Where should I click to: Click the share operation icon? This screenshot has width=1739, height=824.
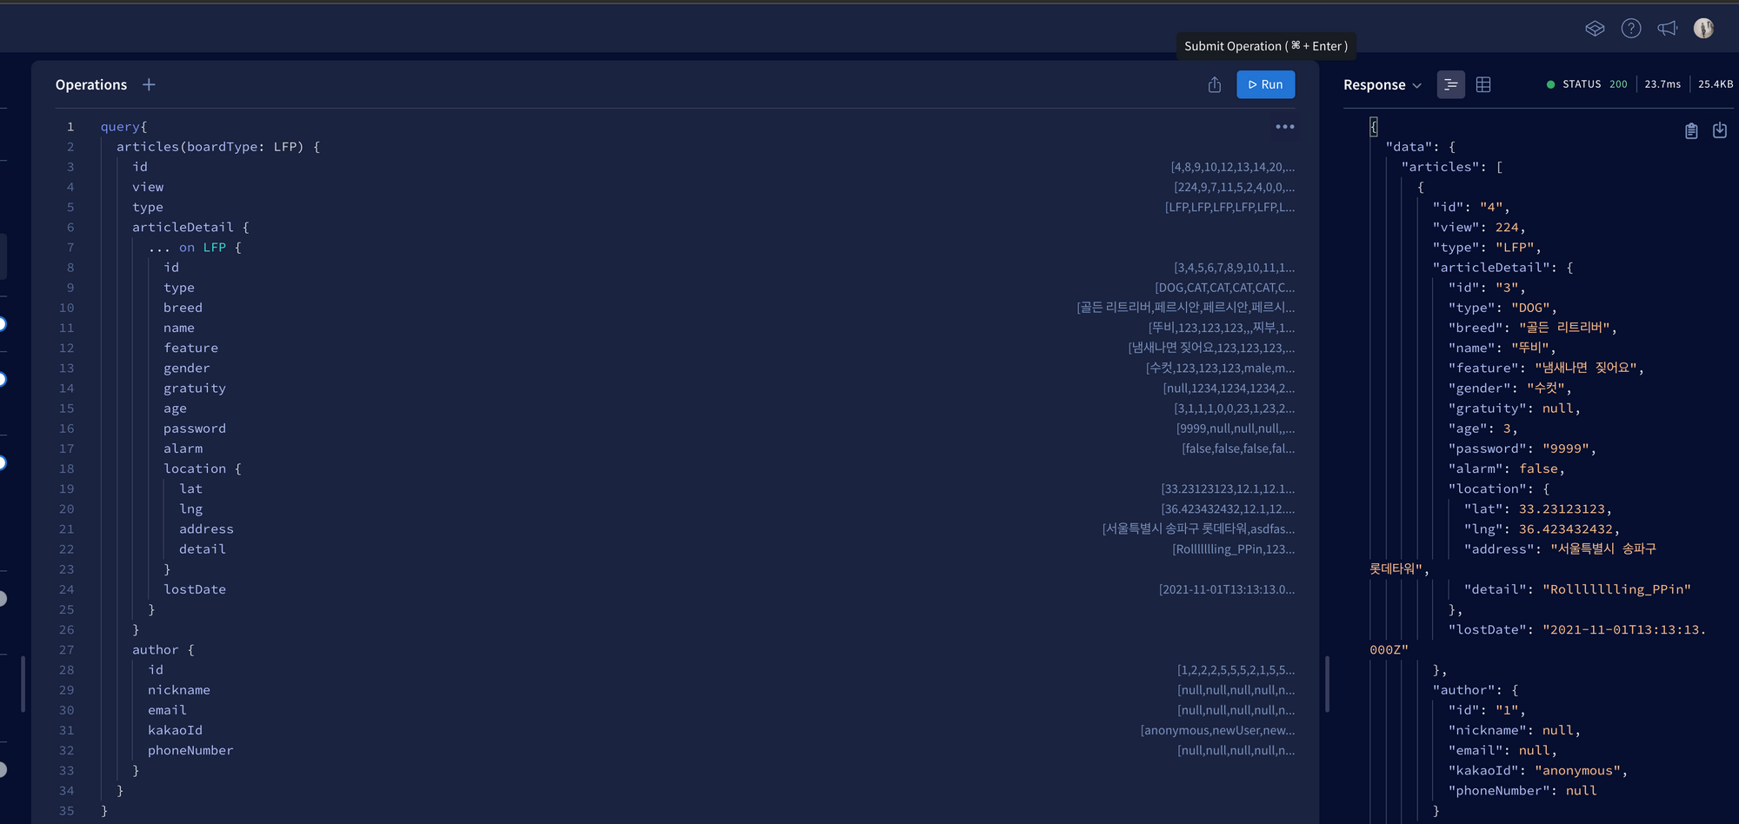(1215, 84)
